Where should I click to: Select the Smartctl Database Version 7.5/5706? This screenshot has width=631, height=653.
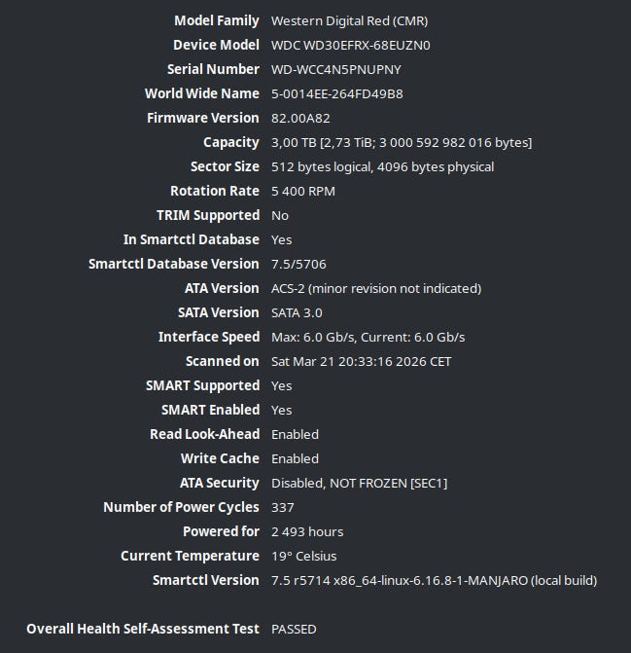tap(298, 264)
